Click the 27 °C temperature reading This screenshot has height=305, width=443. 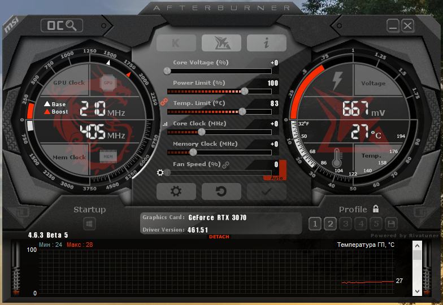[x=366, y=132]
